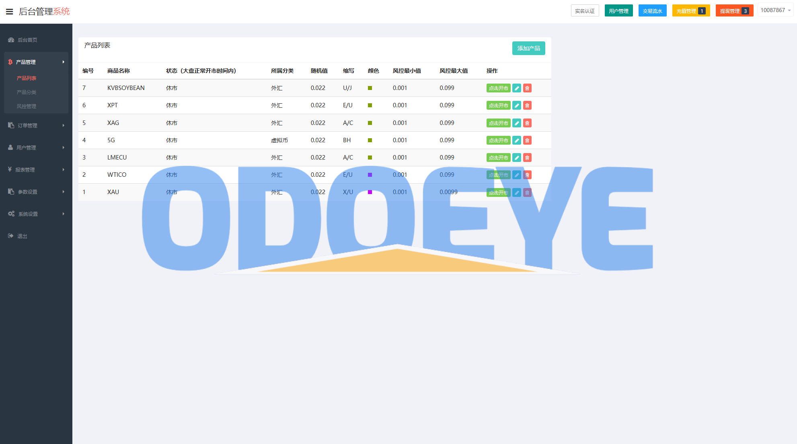Click the hamburger menu icon
This screenshot has width=797, height=444.
pos(9,12)
